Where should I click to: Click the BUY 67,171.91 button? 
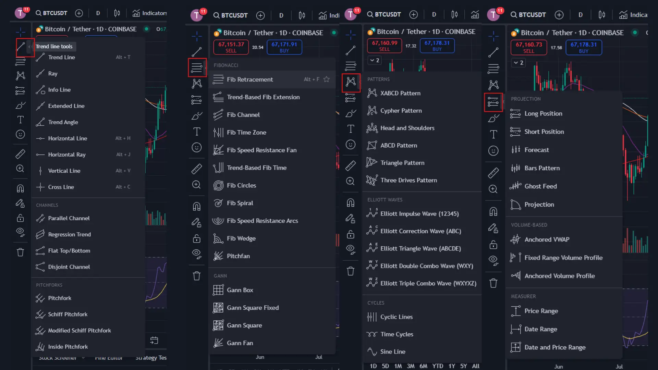[x=284, y=47]
